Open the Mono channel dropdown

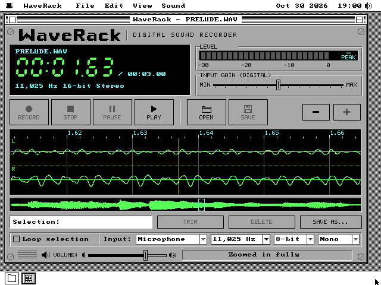click(339, 239)
